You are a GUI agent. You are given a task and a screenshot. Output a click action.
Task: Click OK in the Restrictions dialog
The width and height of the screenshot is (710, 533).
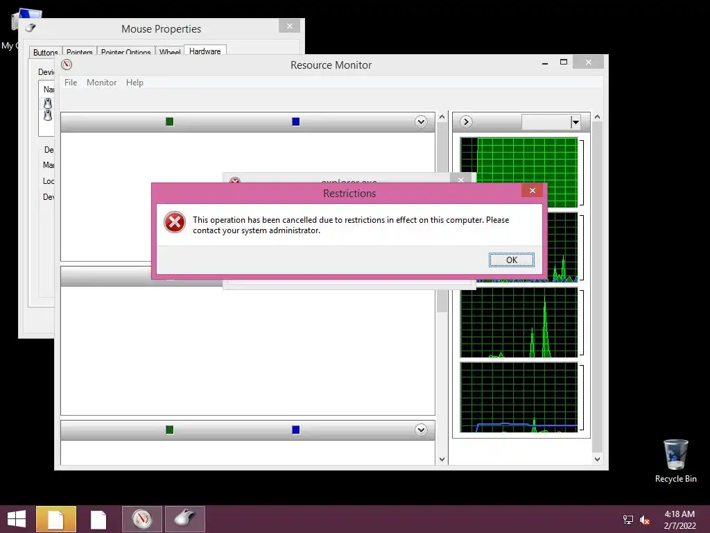511,260
